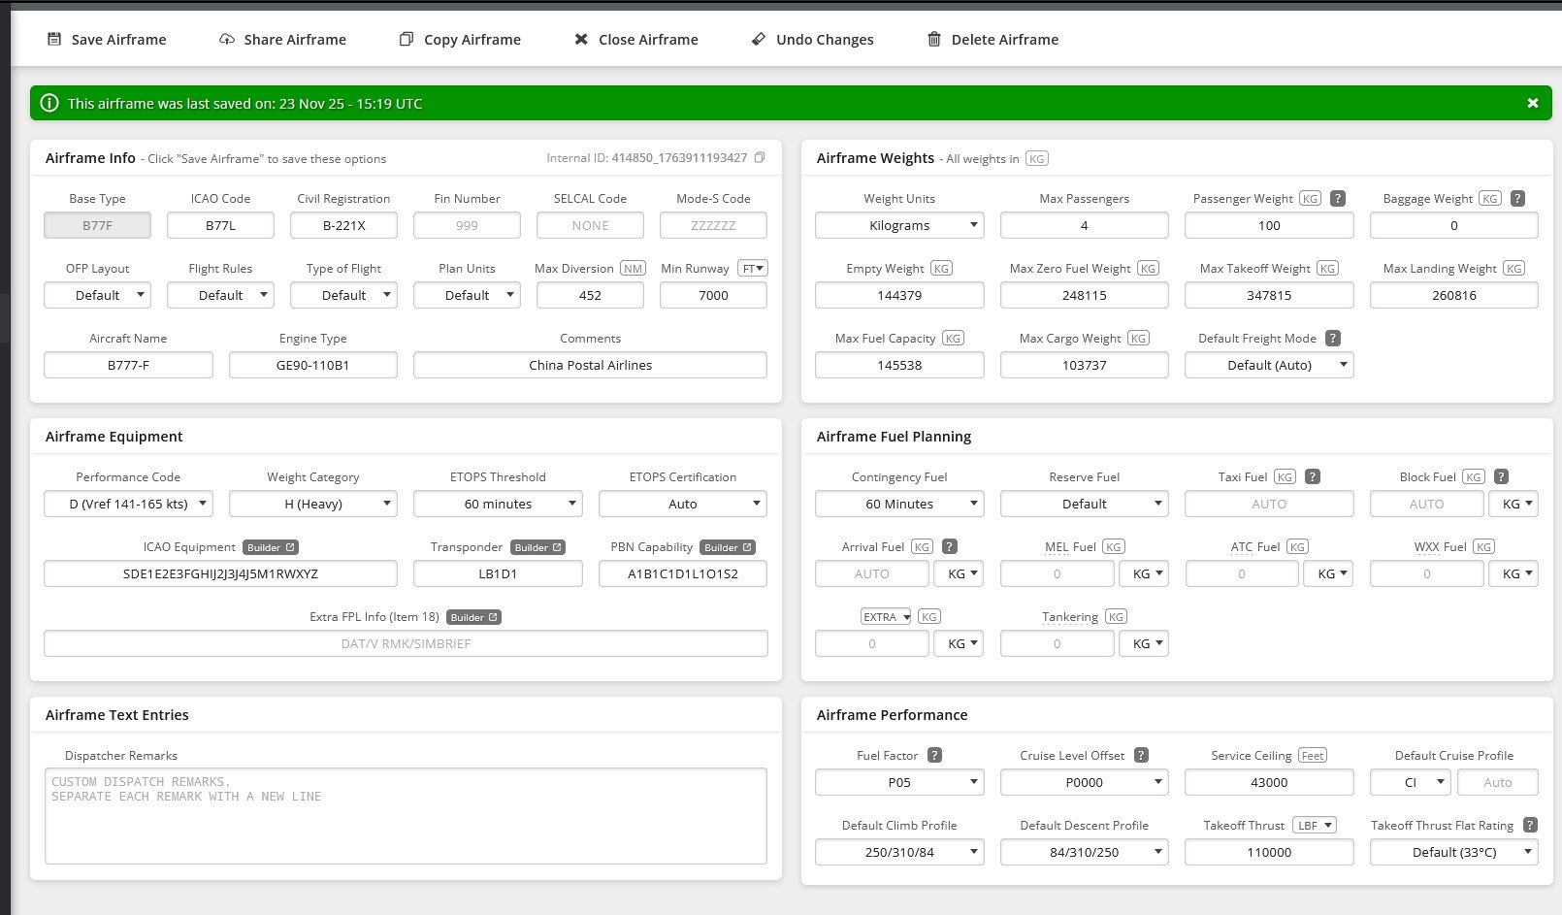Image resolution: width=1562 pixels, height=915 pixels.
Task: Open the Passenger Weight help question mark
Action: pyautogui.click(x=1337, y=198)
